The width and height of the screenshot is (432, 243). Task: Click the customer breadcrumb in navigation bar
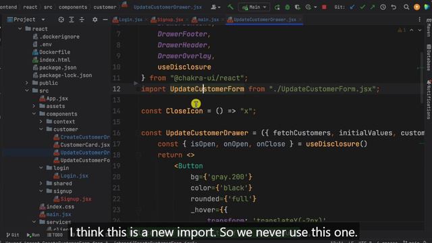[105, 7]
